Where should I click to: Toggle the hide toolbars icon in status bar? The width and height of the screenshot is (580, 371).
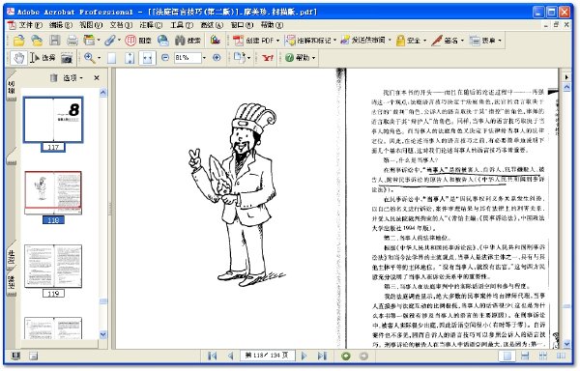(34, 356)
